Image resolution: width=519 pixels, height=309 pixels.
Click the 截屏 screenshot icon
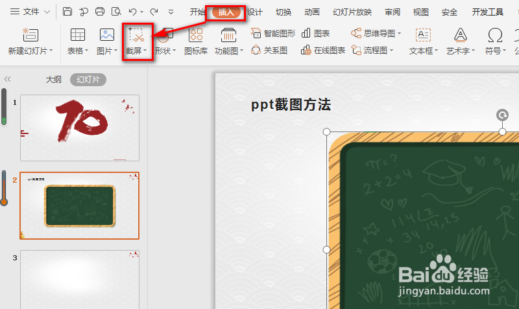[136, 35]
